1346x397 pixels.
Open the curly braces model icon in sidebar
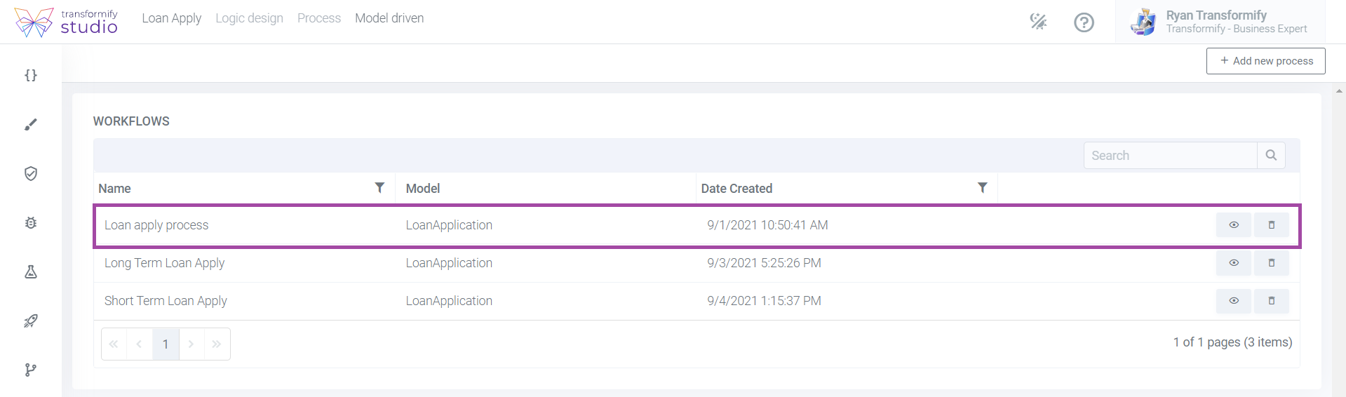click(31, 75)
